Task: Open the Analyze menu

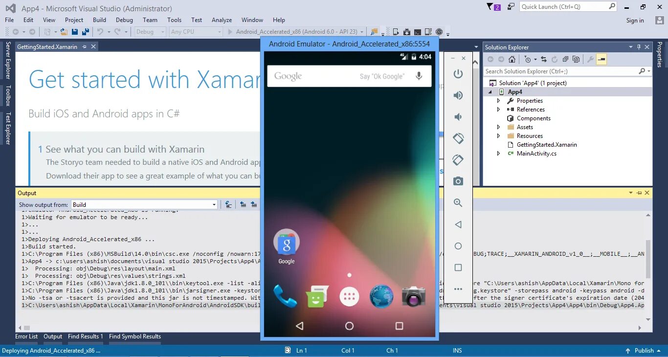Action: (222, 20)
